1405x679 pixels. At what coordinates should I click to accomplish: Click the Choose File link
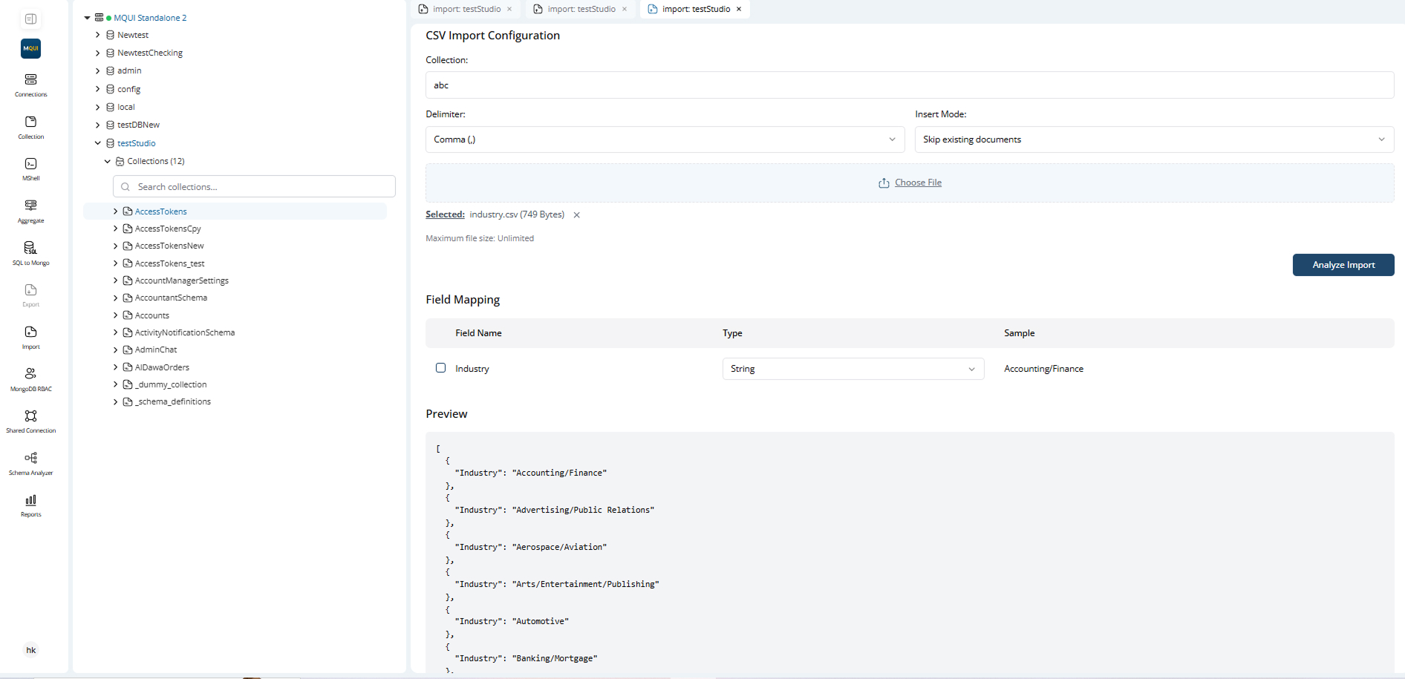tap(918, 183)
